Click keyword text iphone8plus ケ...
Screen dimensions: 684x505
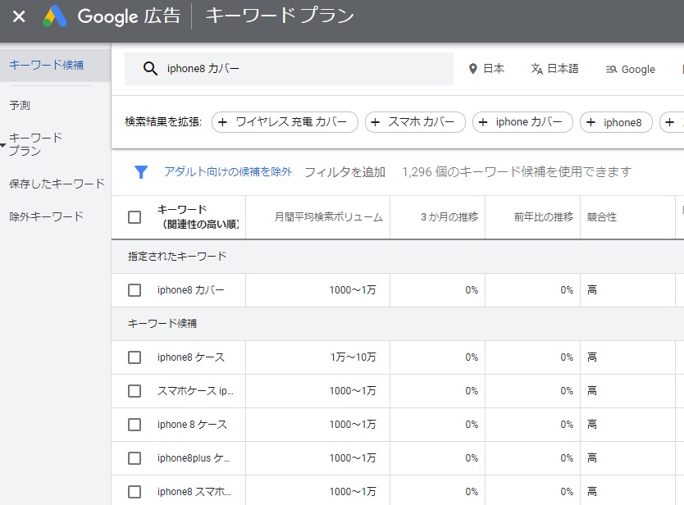tap(194, 458)
